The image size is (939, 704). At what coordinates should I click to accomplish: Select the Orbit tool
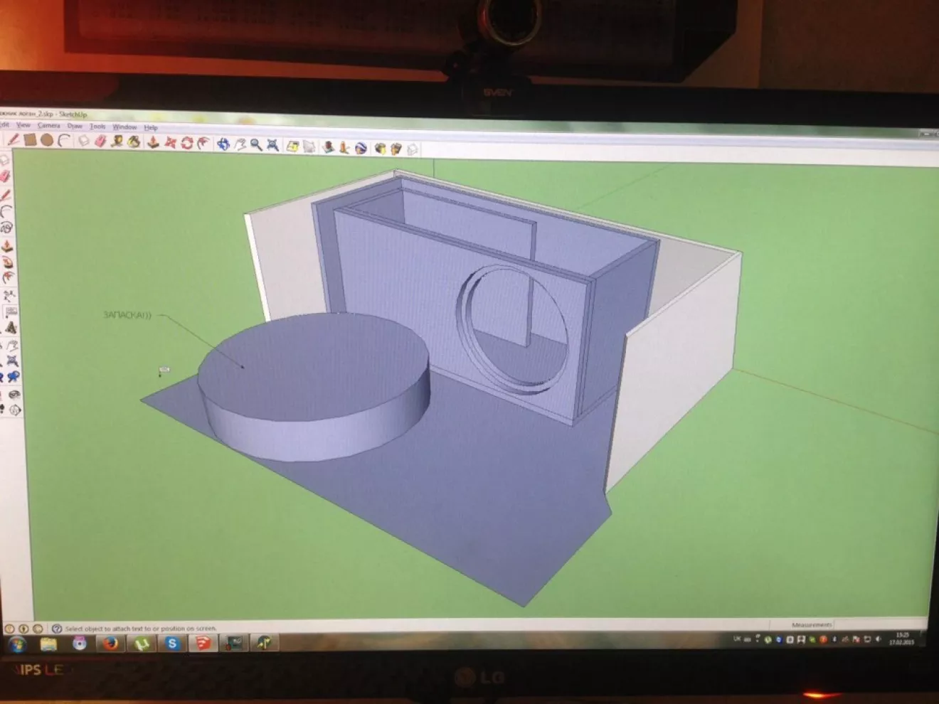[223, 144]
